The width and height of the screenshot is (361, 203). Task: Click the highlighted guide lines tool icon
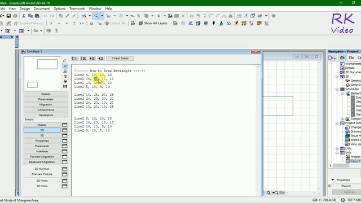pyautogui.click(x=96, y=16)
